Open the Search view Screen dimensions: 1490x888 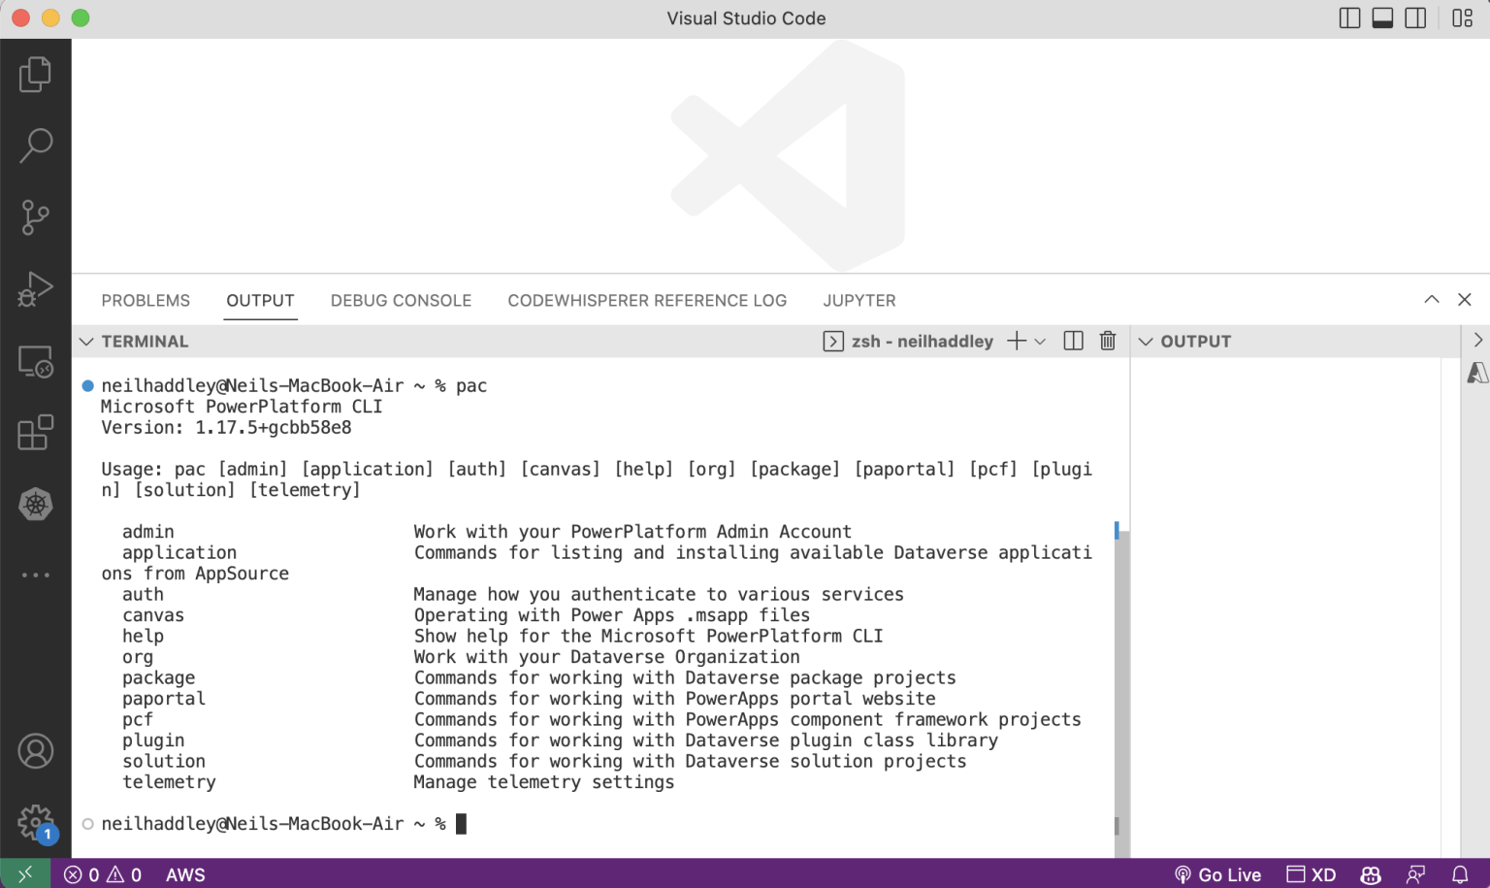[36, 146]
